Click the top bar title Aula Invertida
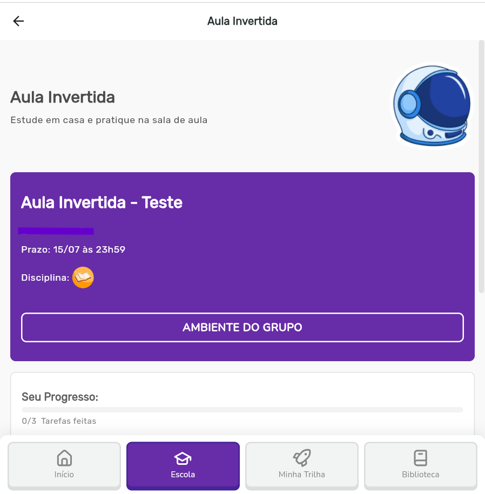This screenshot has height=494, width=485. pyautogui.click(x=242, y=21)
